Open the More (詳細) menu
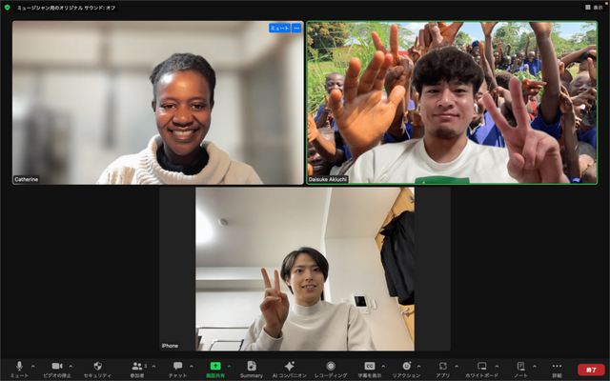Screen dimensions: 610x381 [557, 366]
